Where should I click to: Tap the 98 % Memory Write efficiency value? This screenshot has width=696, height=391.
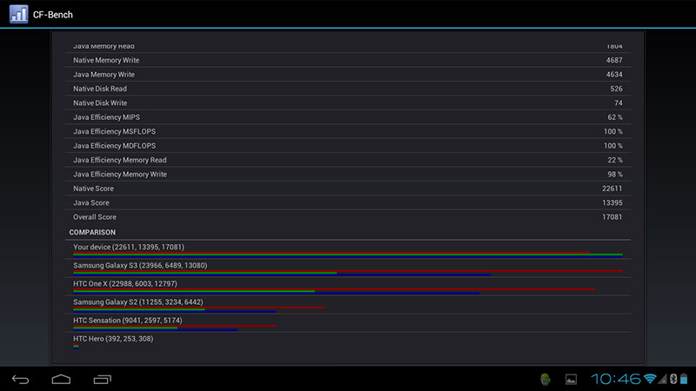615,175
